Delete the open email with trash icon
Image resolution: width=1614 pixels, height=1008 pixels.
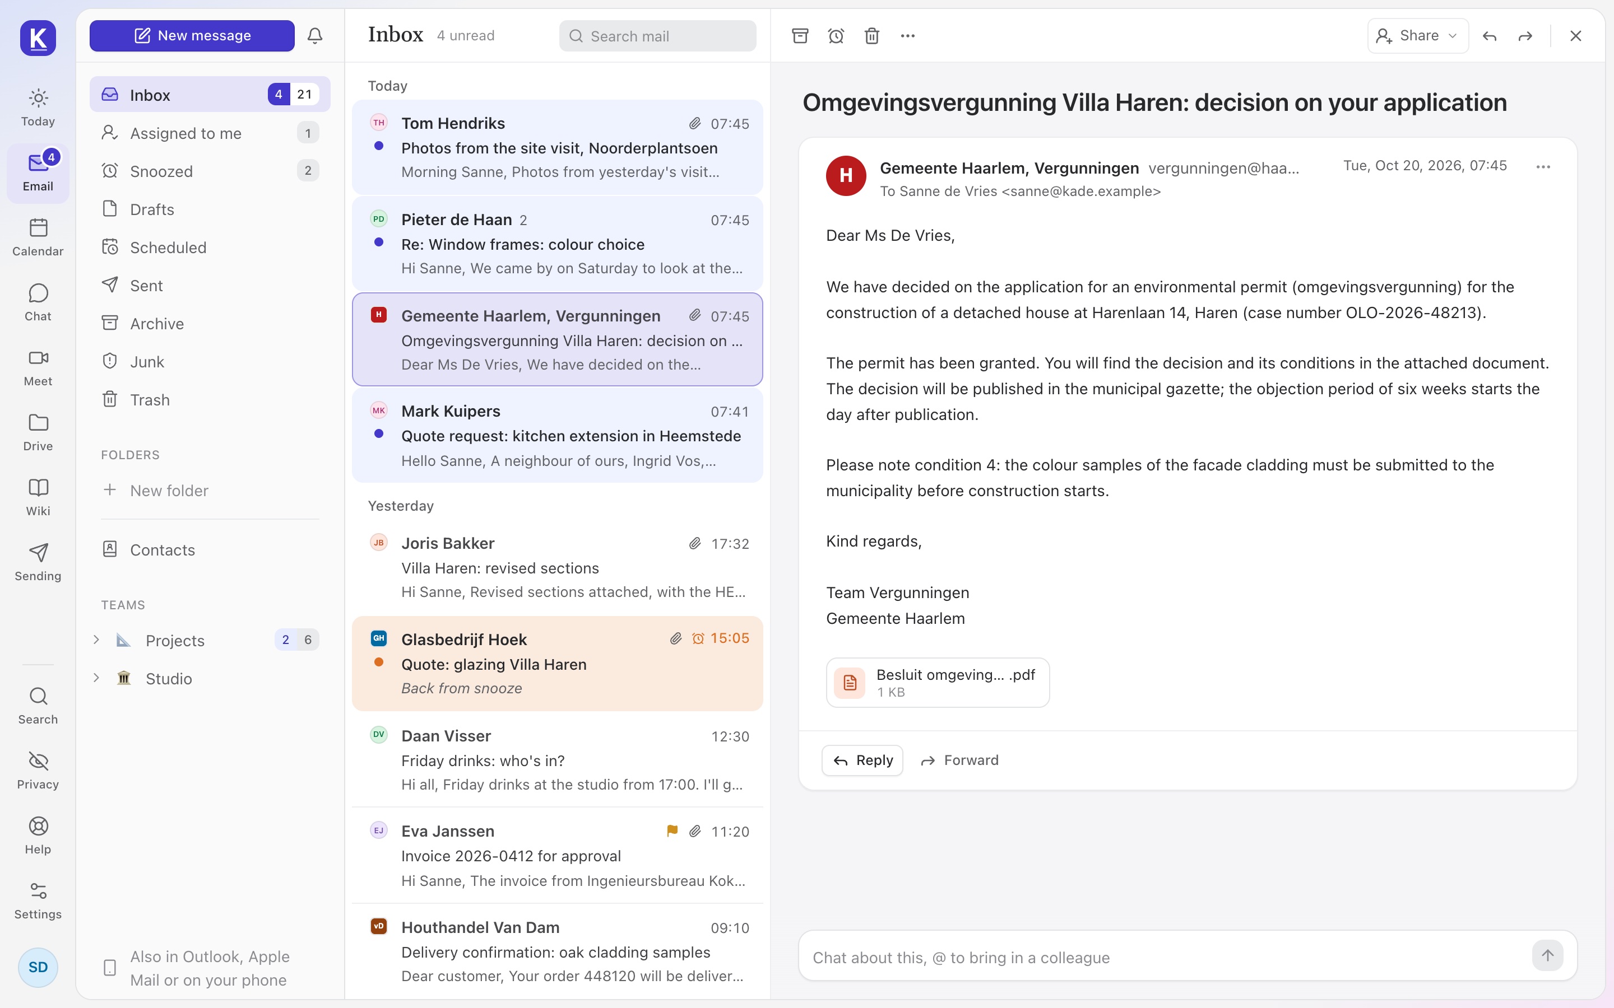pos(873,35)
